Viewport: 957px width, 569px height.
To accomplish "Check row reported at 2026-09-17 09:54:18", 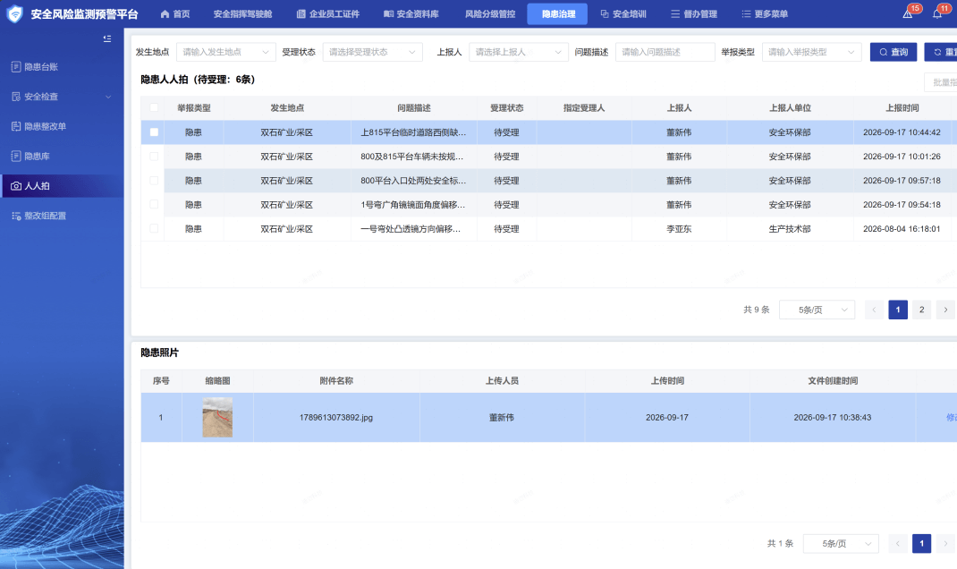I will pyautogui.click(x=154, y=205).
